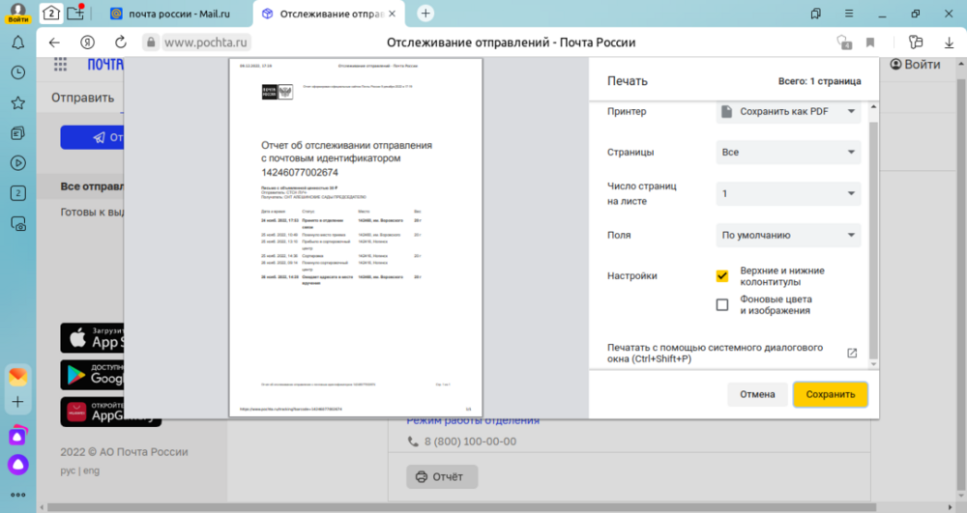Click Режим работы отделения link
The width and height of the screenshot is (967, 513).
(473, 421)
